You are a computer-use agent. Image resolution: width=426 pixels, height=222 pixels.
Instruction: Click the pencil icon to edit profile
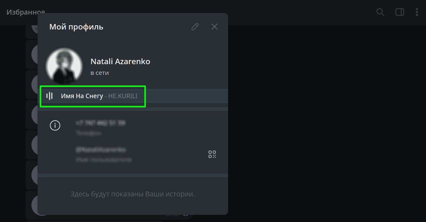[x=195, y=27]
